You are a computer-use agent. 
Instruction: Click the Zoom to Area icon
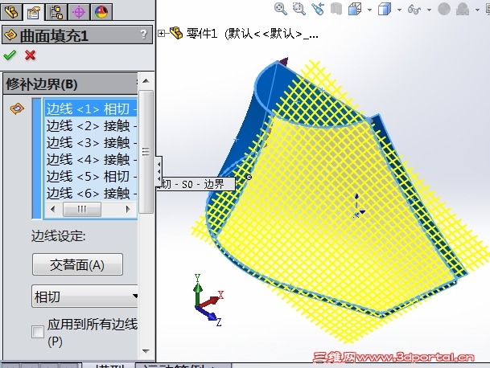coord(299,9)
